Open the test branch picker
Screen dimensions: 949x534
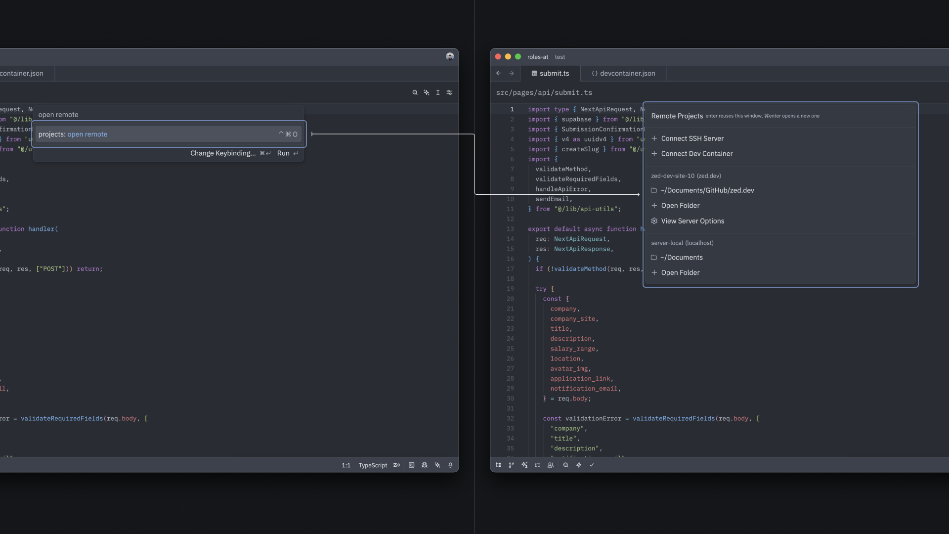560,57
